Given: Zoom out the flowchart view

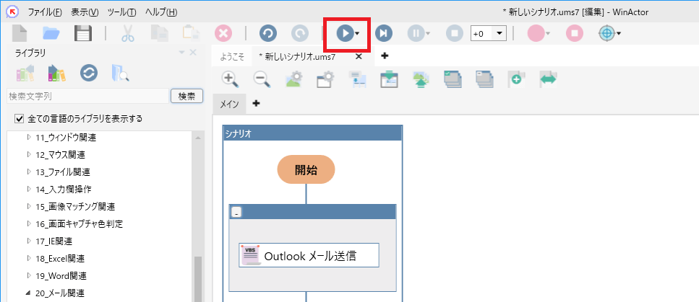Looking at the screenshot, I should [x=261, y=79].
